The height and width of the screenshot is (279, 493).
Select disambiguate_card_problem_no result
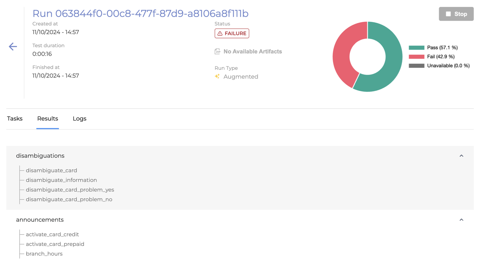point(69,199)
